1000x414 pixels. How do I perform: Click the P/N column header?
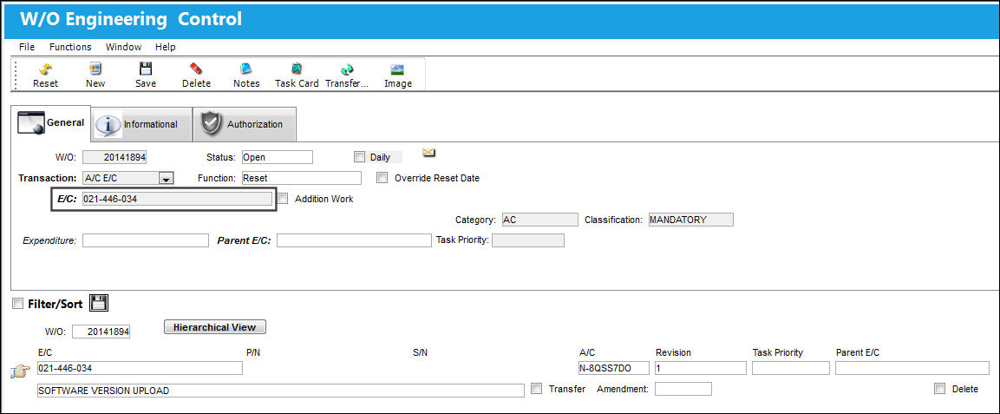[252, 352]
